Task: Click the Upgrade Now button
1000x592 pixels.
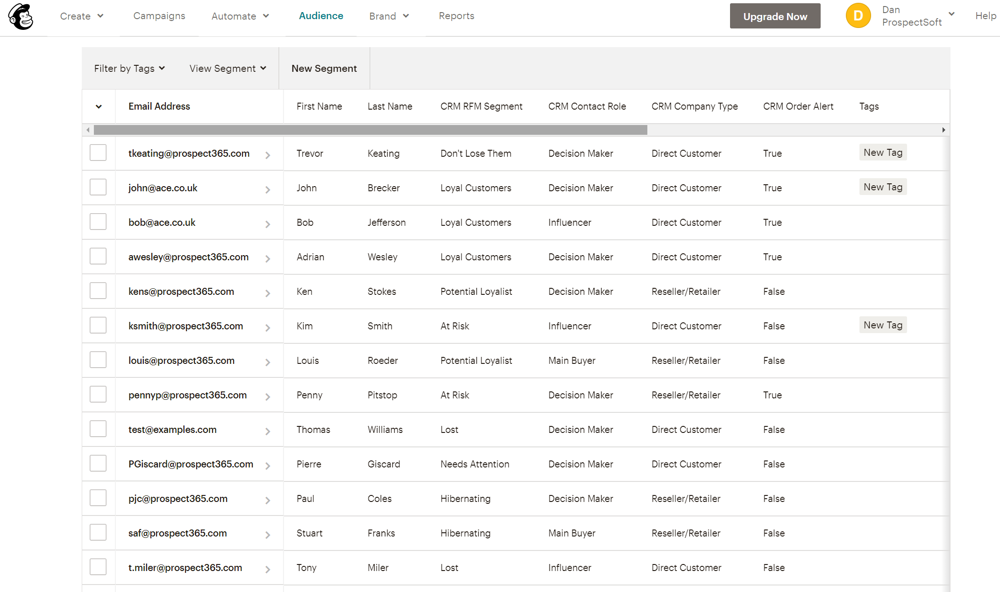Action: click(775, 15)
